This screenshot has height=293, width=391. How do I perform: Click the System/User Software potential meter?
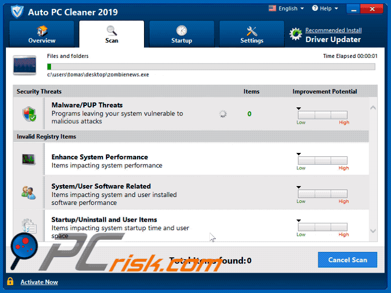click(322, 194)
